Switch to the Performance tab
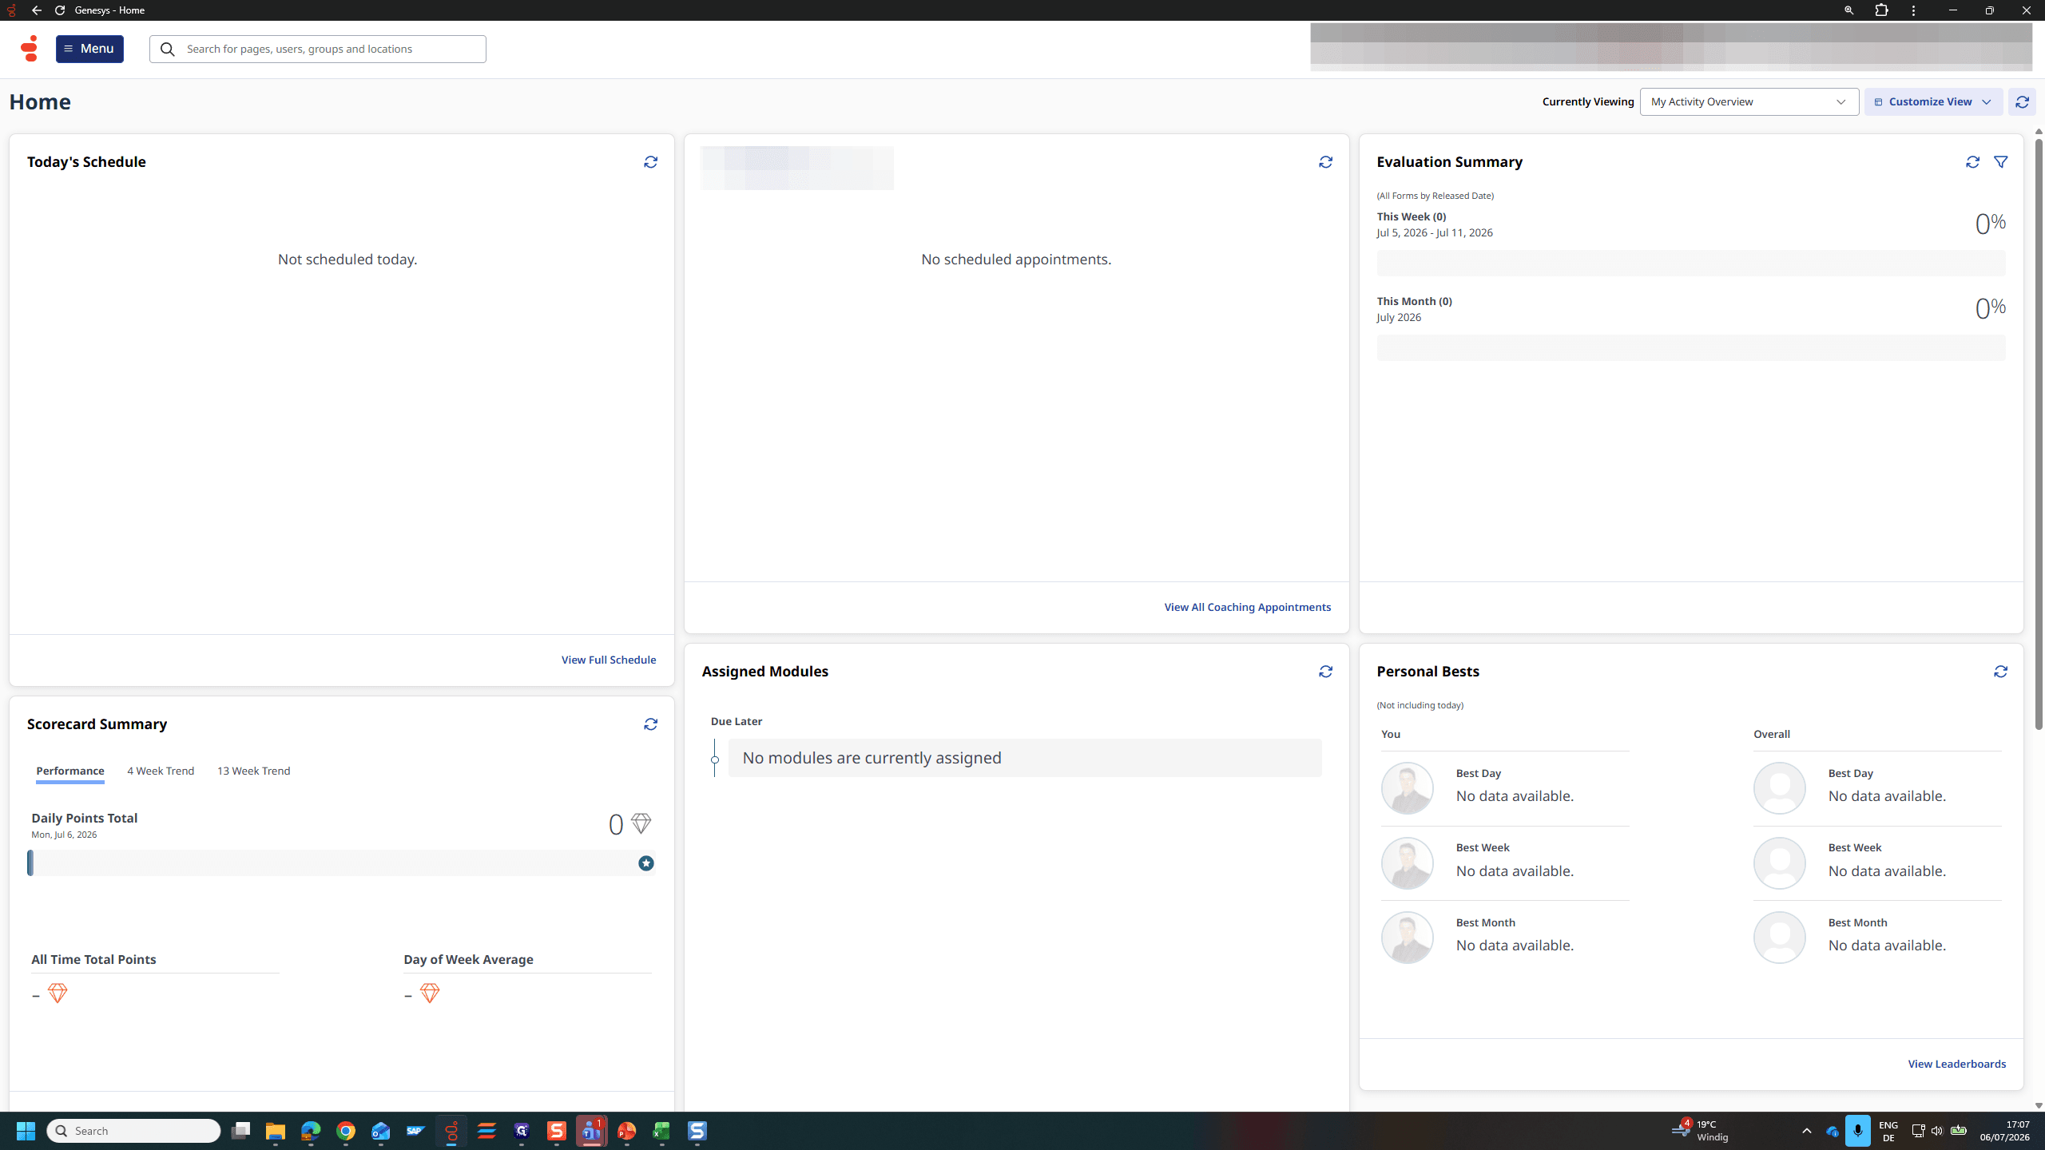This screenshot has width=2045, height=1150. point(70,771)
